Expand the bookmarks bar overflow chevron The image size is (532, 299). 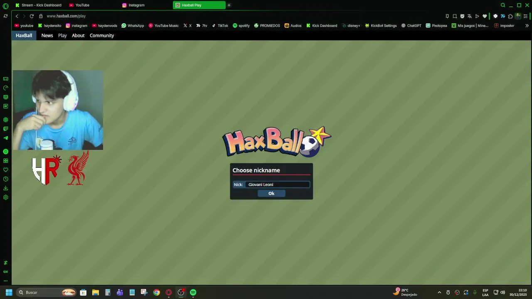coord(527,26)
